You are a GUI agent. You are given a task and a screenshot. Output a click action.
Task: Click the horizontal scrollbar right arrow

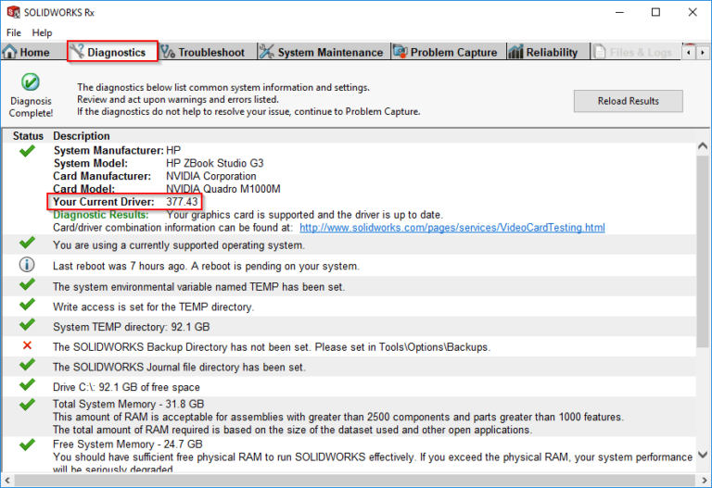click(x=705, y=480)
